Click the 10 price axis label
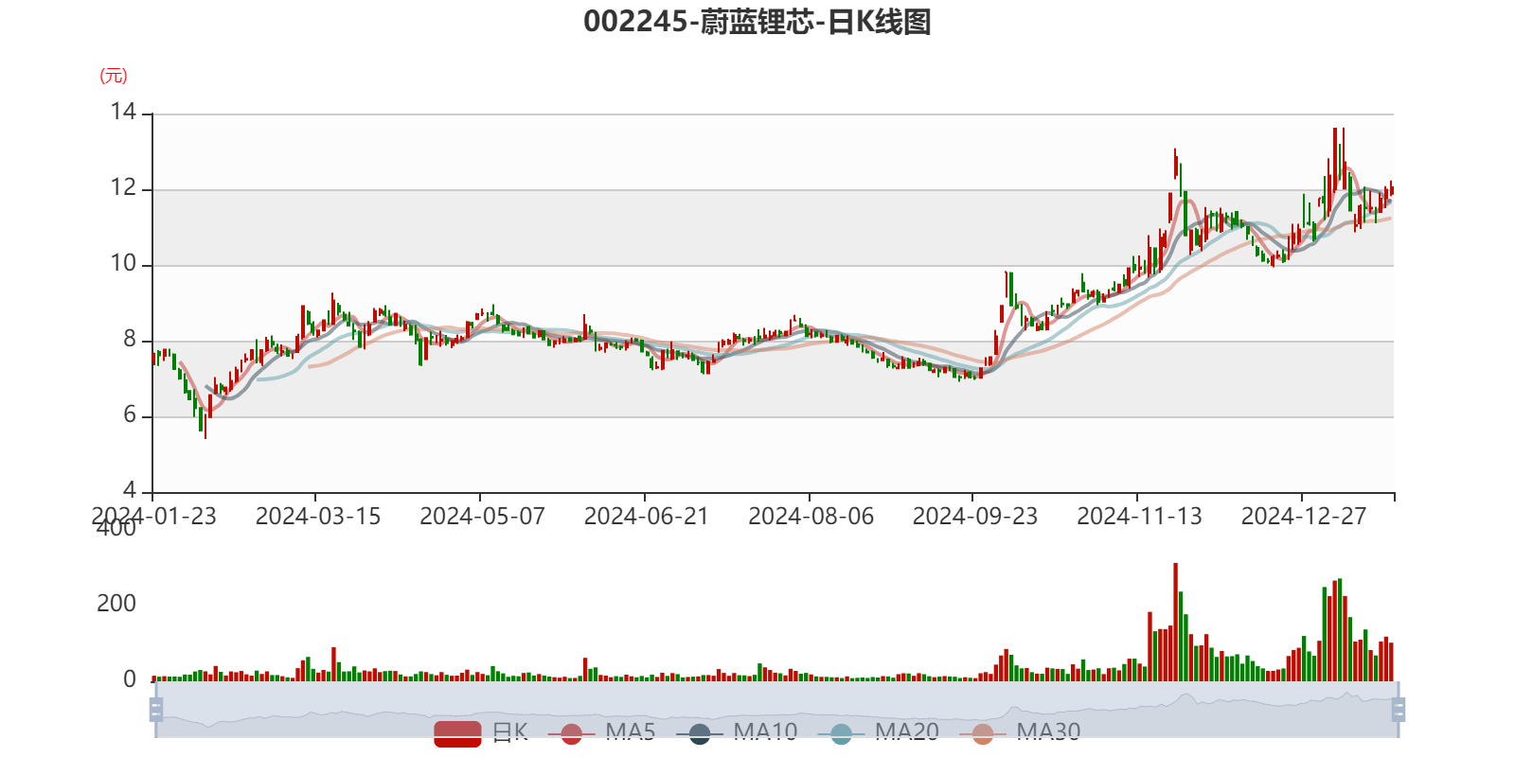The image size is (1515, 757). (x=123, y=263)
